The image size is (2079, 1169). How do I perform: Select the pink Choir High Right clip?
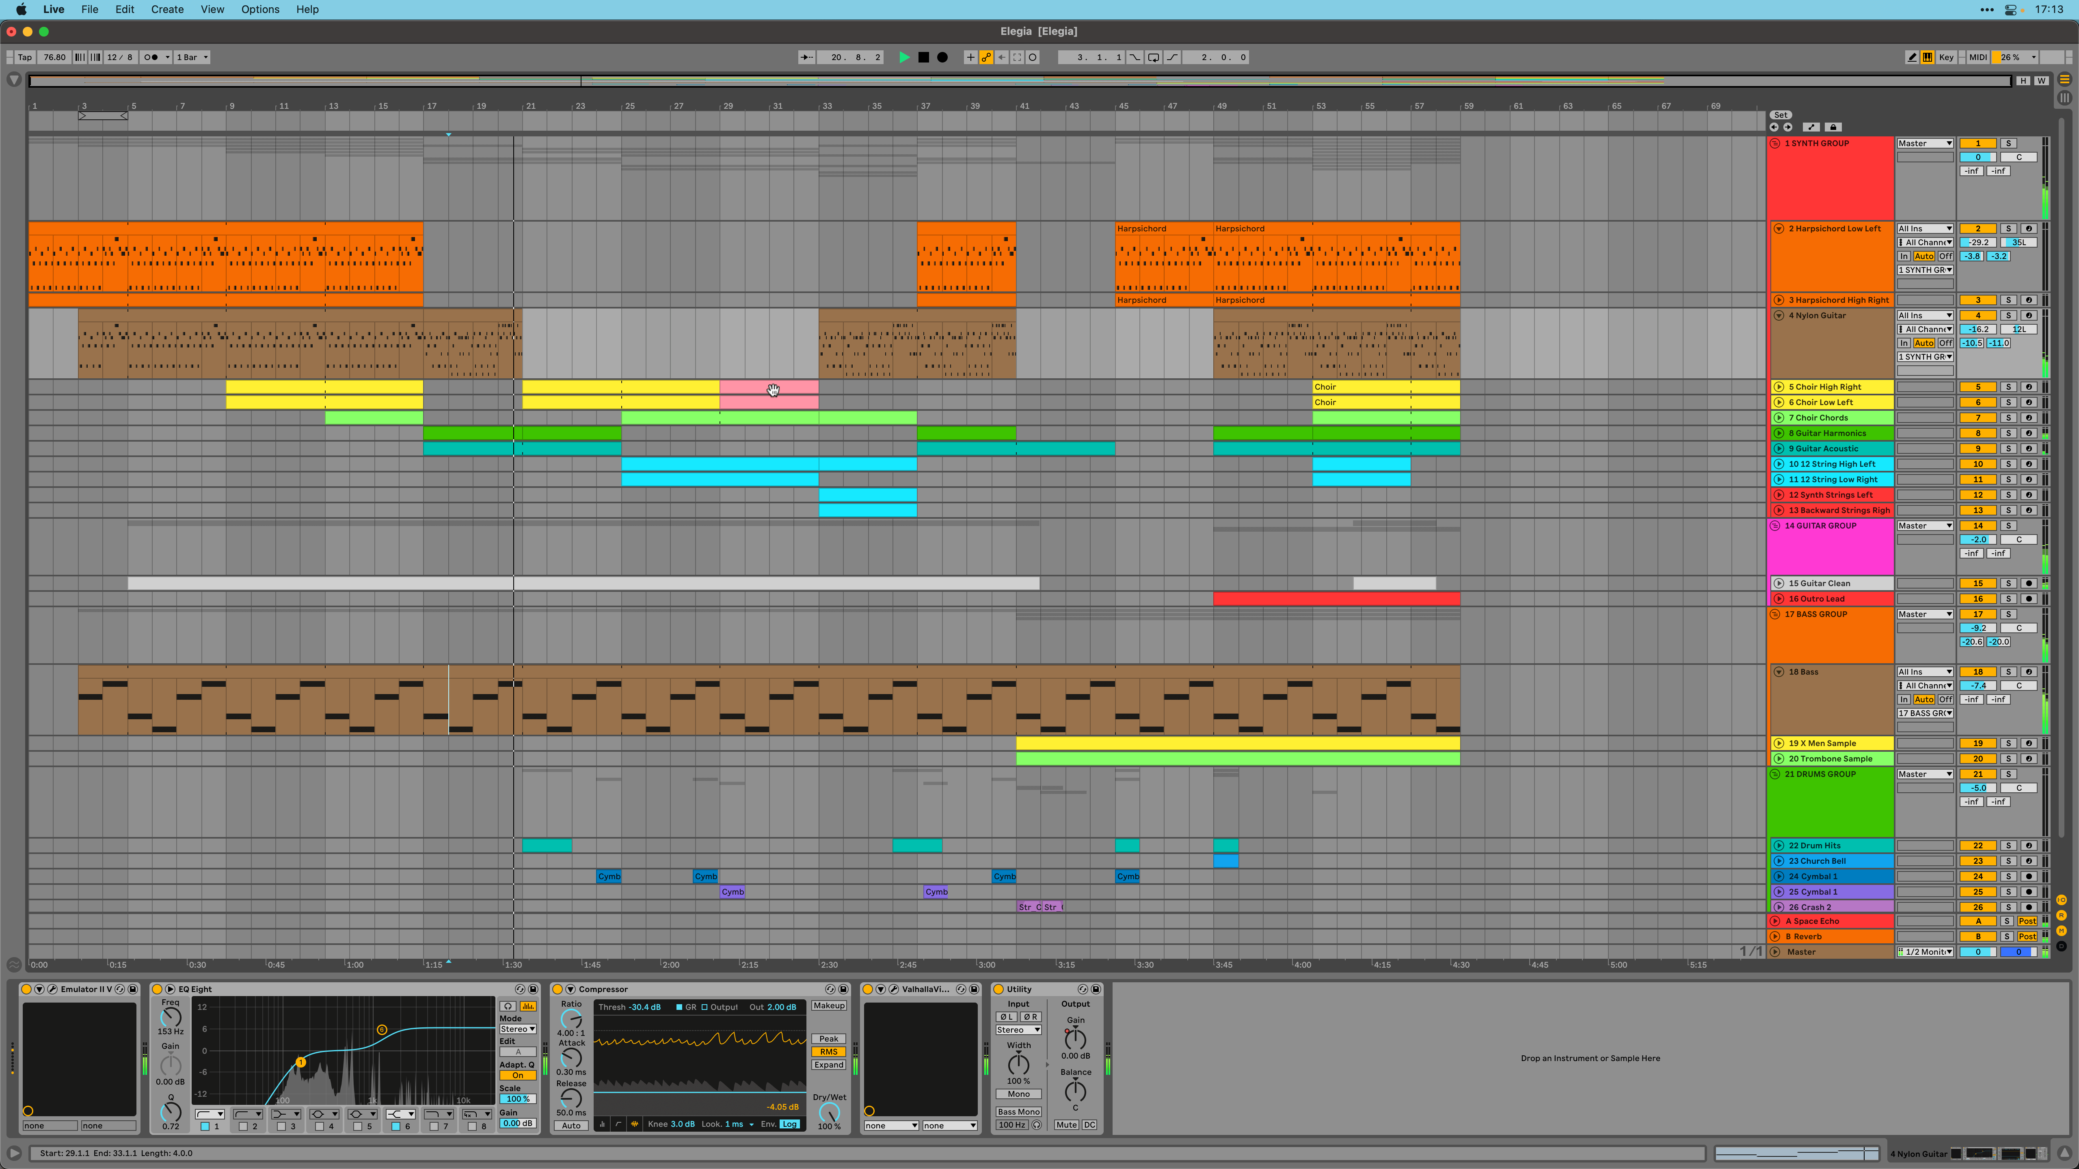(768, 387)
